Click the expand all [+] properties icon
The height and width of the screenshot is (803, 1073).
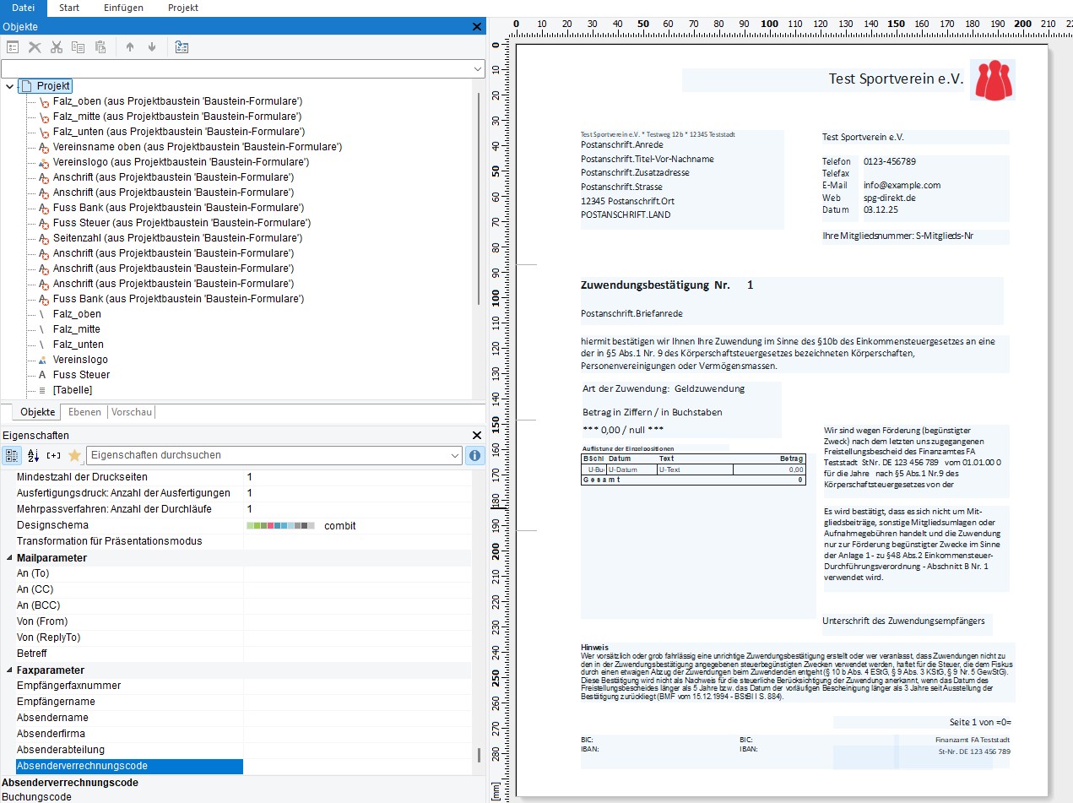pos(53,455)
